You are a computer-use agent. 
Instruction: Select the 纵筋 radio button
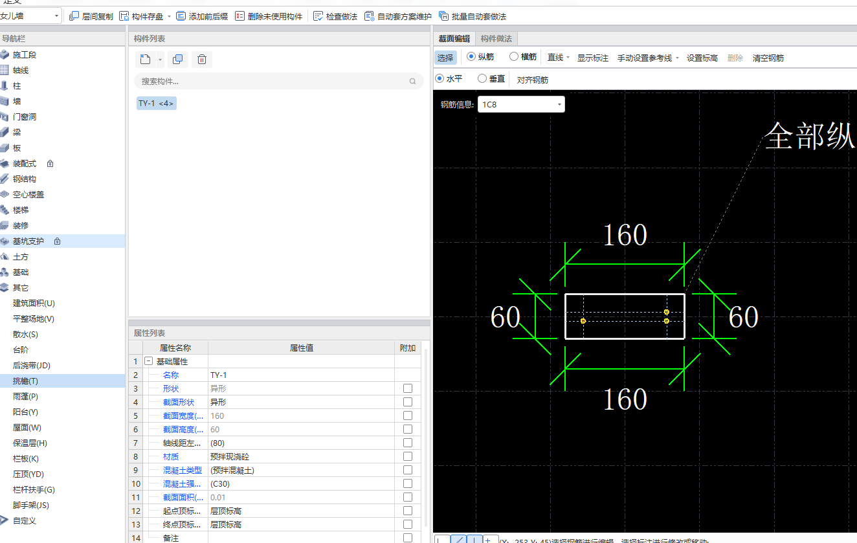coord(471,57)
